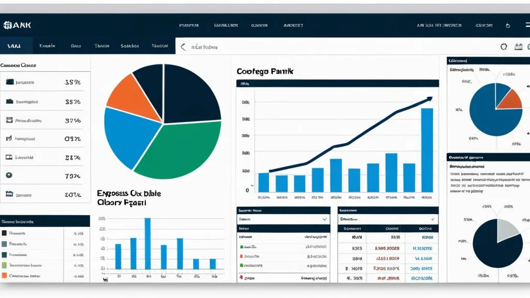
Task: Click the pink icon in the bottom list row
Action: [241, 277]
